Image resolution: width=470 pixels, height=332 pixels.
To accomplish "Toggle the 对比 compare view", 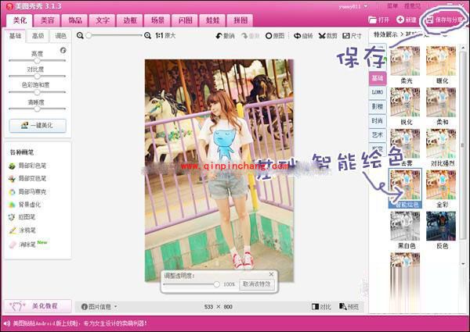I will [x=321, y=307].
